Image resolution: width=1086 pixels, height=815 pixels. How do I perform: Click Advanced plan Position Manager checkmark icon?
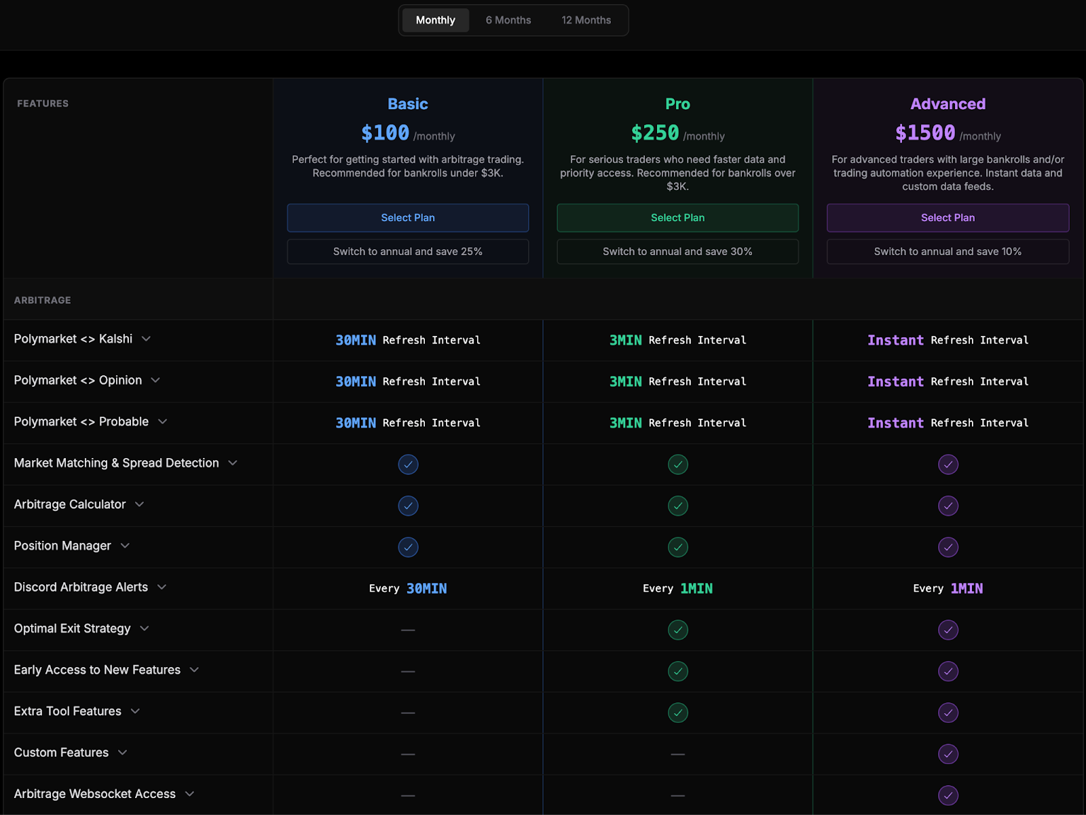[948, 547]
